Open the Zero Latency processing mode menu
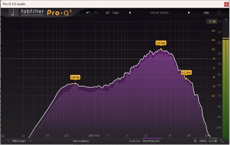 [81, 141]
